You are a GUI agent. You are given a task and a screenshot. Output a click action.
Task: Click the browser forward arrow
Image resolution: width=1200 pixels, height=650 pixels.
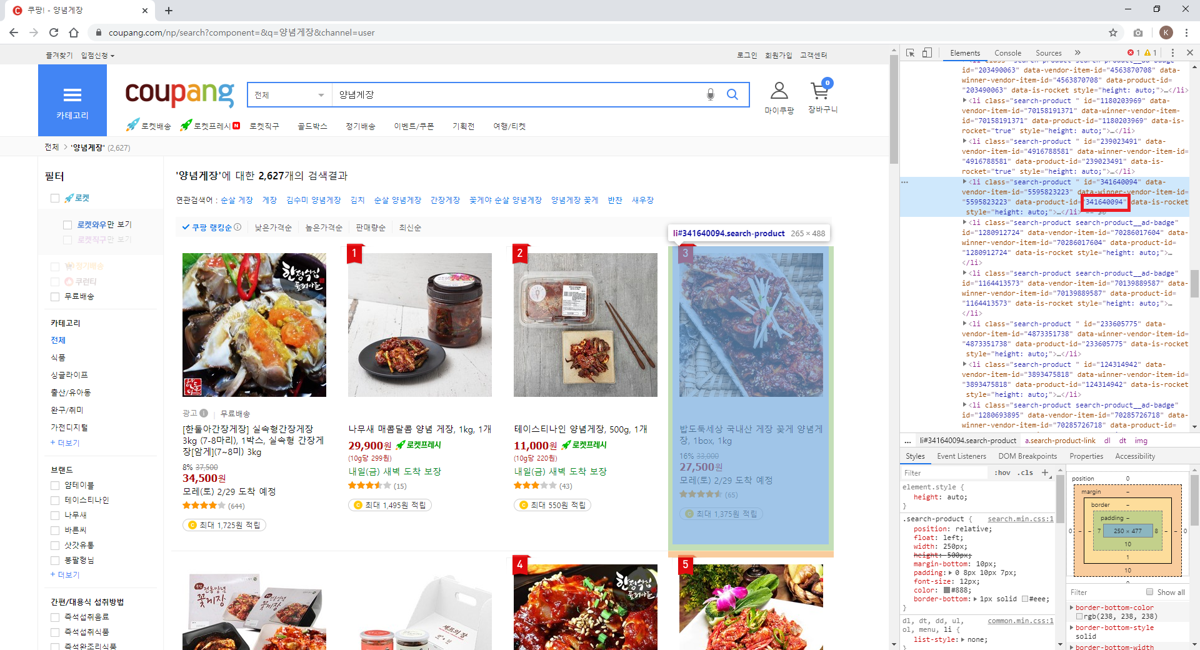click(x=34, y=32)
